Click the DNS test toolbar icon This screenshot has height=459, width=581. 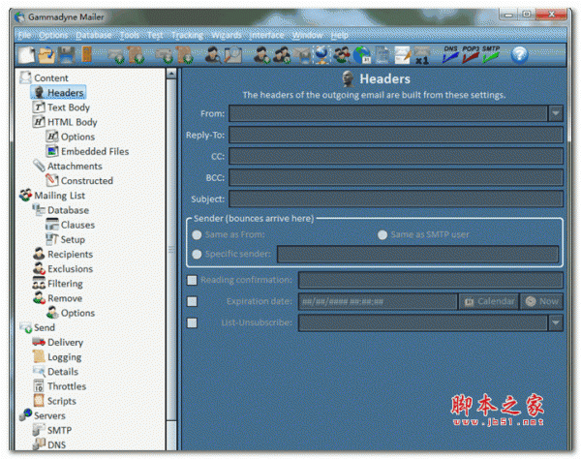(451, 55)
